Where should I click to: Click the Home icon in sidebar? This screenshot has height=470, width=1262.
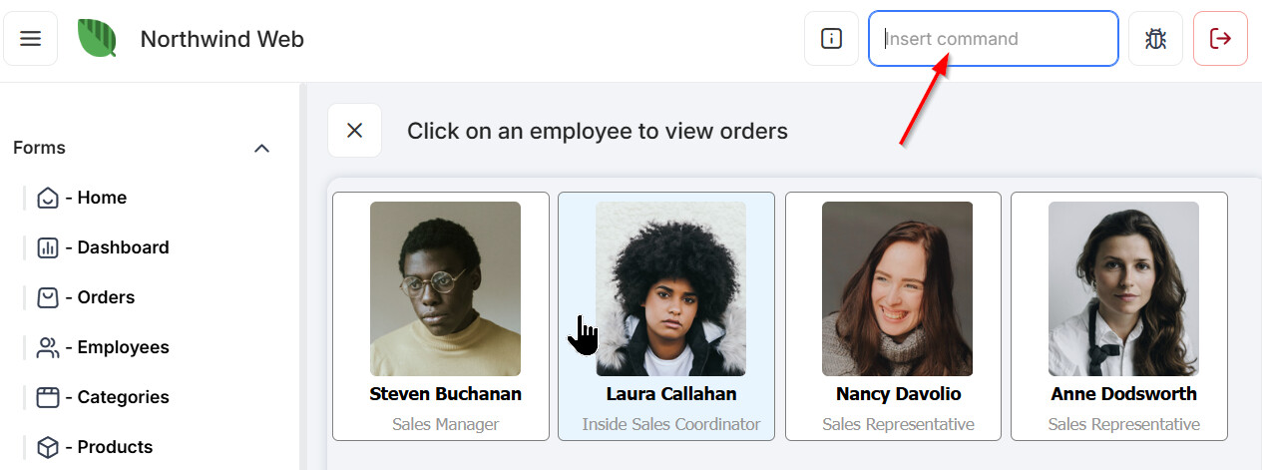coord(48,198)
